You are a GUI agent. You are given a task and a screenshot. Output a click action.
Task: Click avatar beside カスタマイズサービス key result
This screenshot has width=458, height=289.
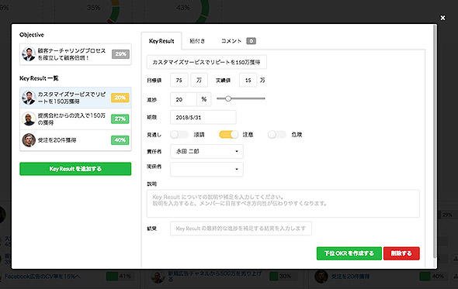click(x=29, y=98)
